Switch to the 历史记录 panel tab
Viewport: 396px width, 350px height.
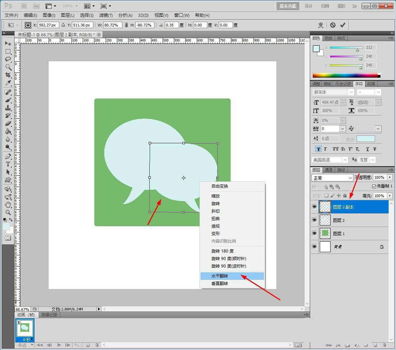click(x=343, y=84)
